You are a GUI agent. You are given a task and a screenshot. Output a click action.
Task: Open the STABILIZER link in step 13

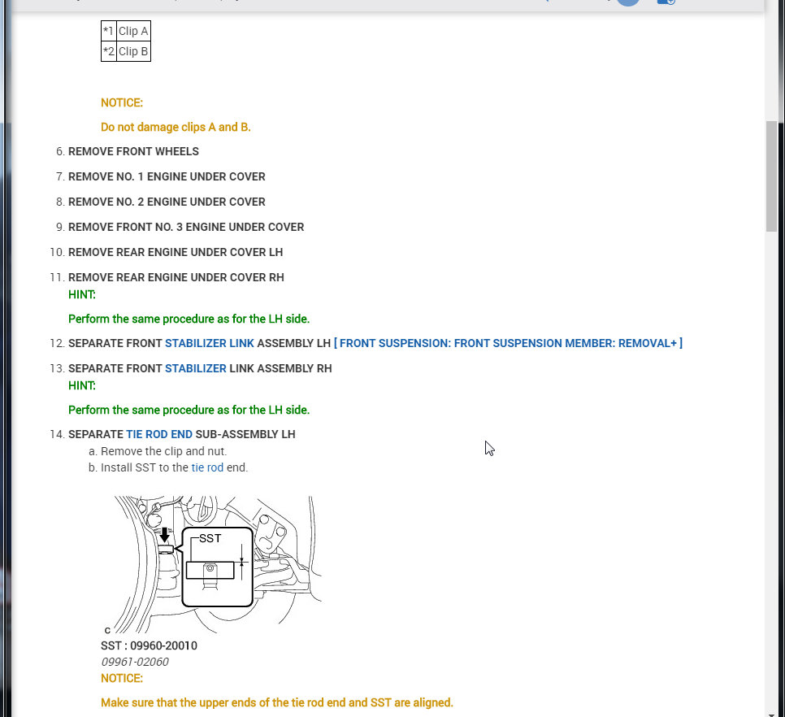pos(196,368)
